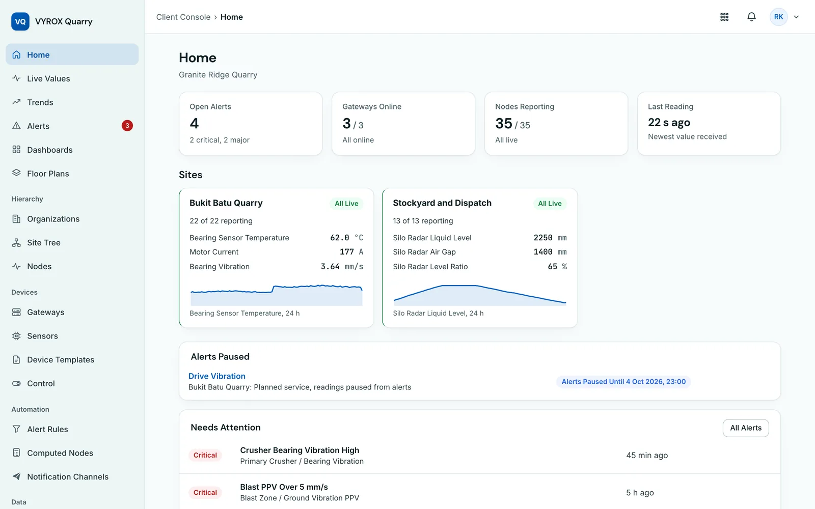The image size is (815, 509).
Task: Open Alerts in sidebar
Action: pos(72,126)
